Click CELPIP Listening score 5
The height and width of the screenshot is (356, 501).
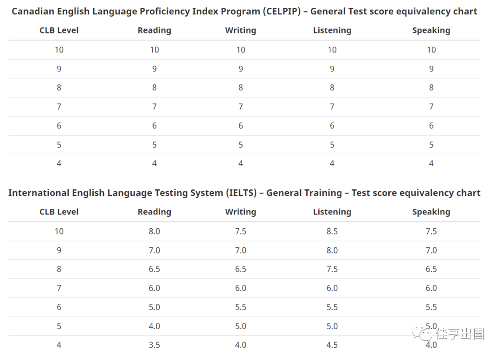[332, 145]
